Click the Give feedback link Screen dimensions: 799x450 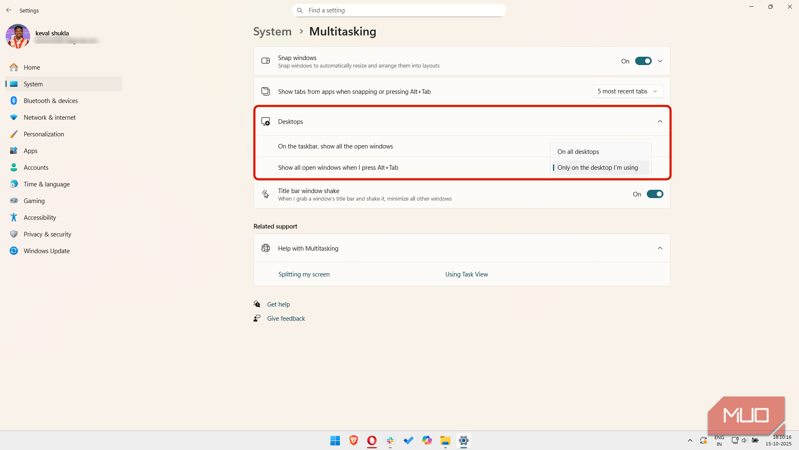(x=286, y=318)
